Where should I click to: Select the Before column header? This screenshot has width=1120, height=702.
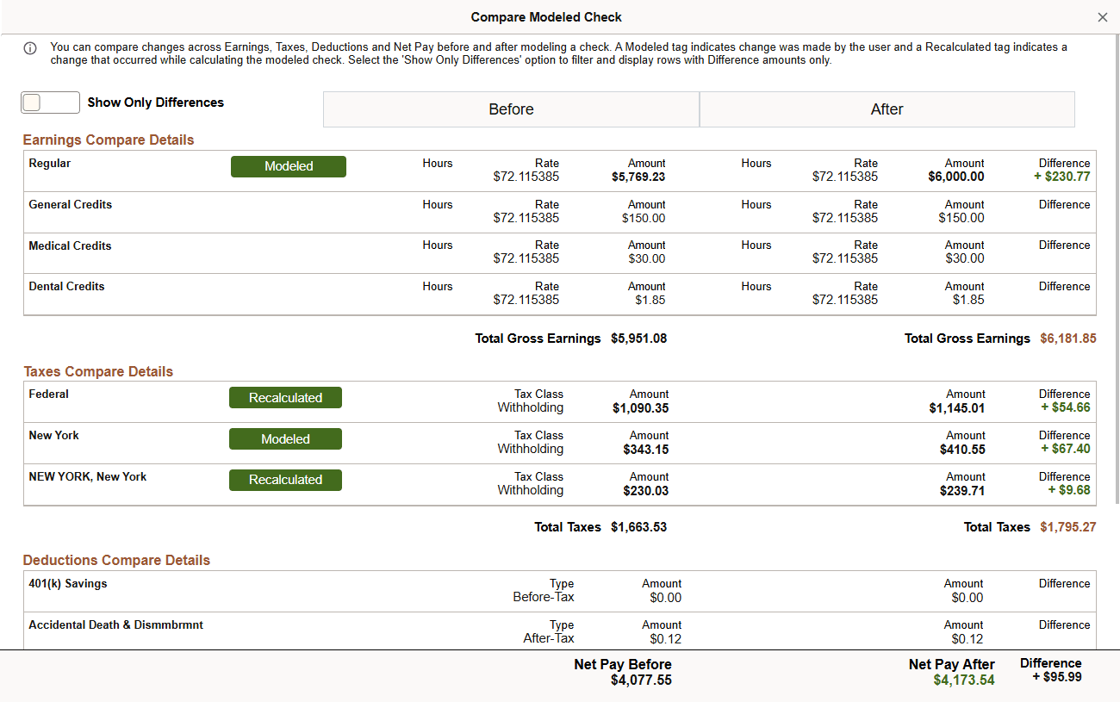511,109
